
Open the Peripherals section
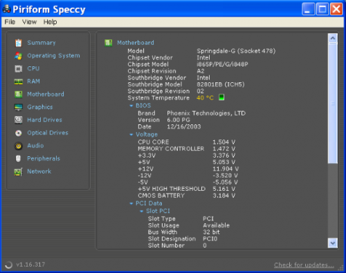point(44,158)
